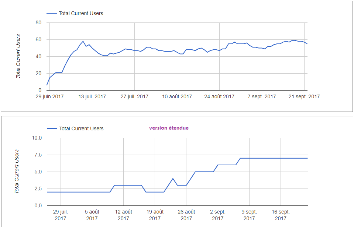Click the top chart's Total Current Users legend
The image size is (354, 229).
81,13
